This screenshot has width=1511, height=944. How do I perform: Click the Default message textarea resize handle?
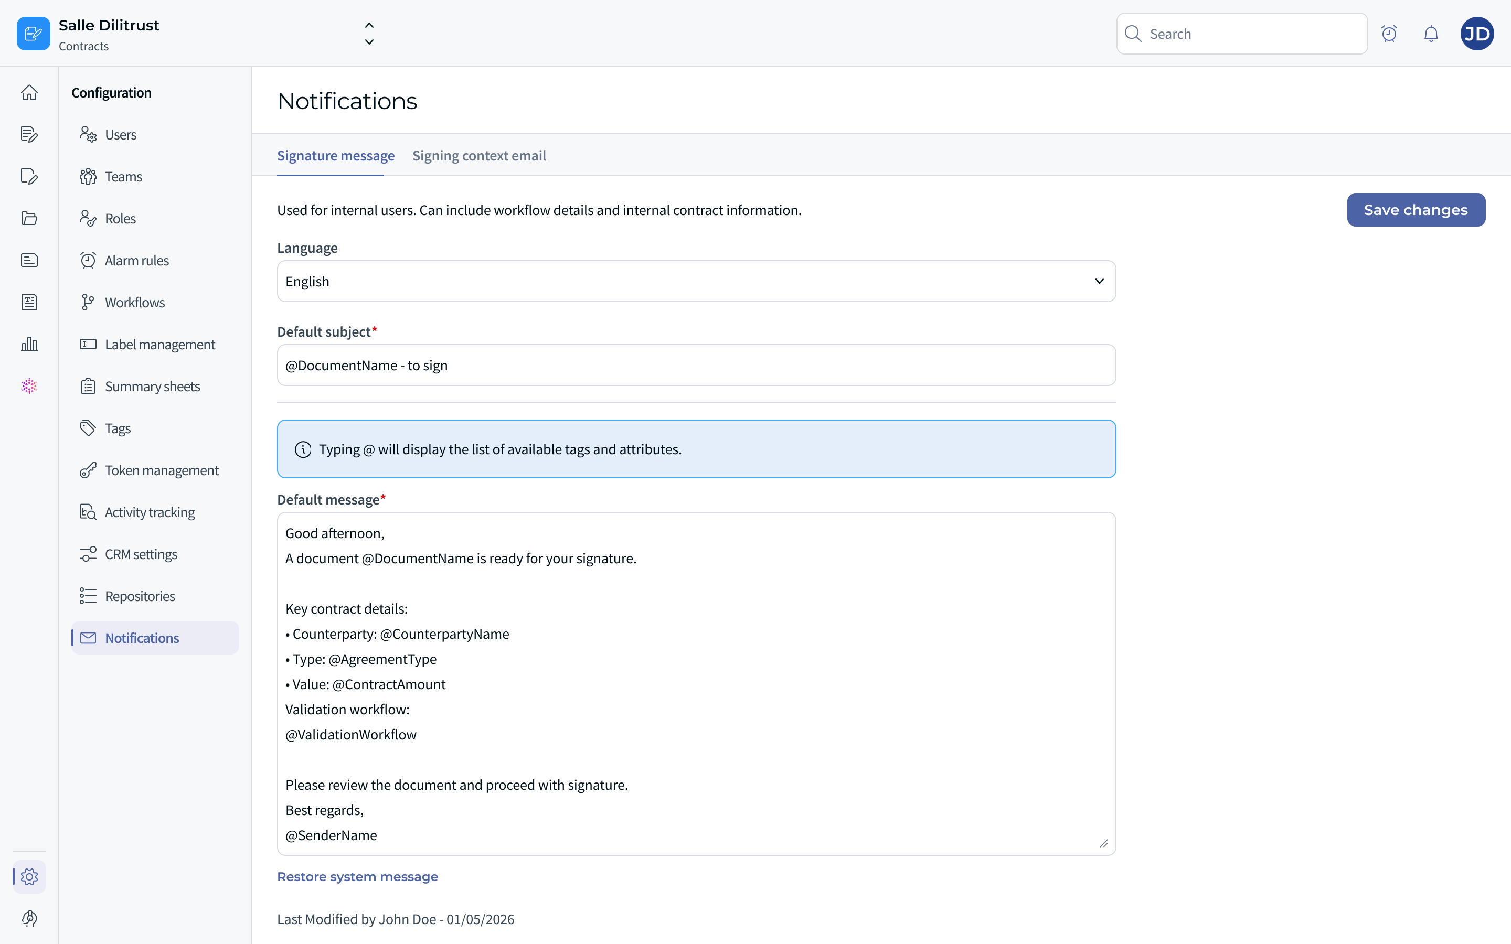(1103, 843)
